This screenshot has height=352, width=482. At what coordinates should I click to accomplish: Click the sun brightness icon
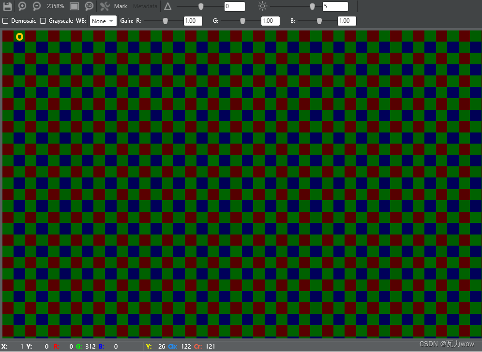[262, 6]
